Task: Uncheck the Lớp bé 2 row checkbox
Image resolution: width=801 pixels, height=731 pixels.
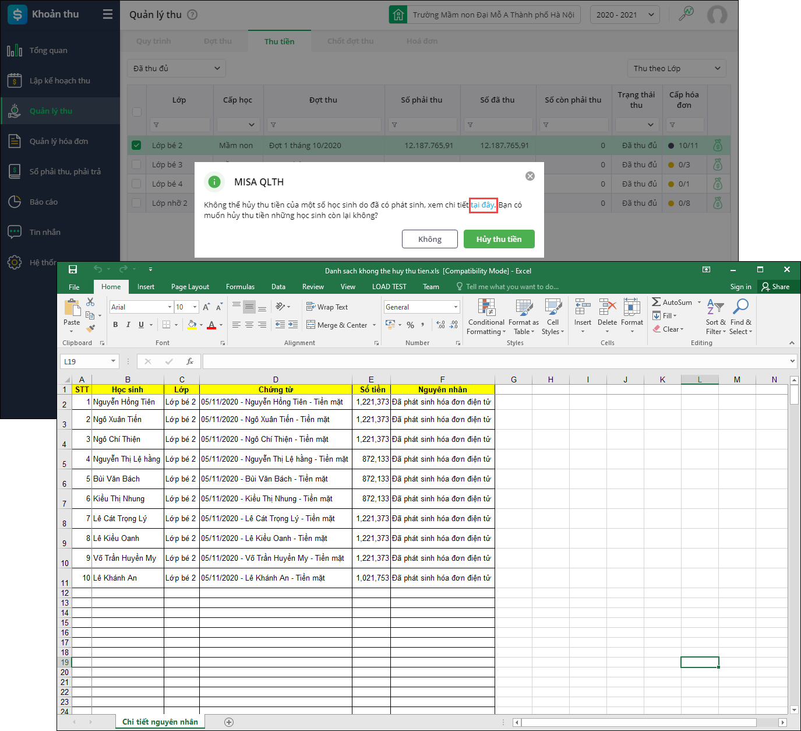Action: pos(136,145)
